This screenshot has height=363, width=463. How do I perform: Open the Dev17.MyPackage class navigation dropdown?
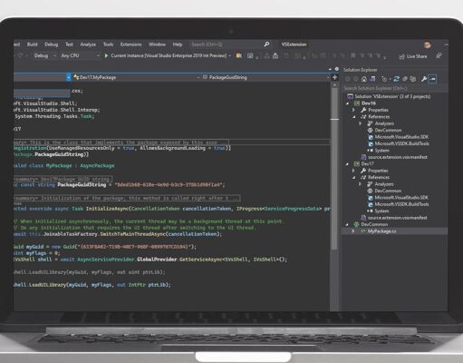click(x=136, y=77)
